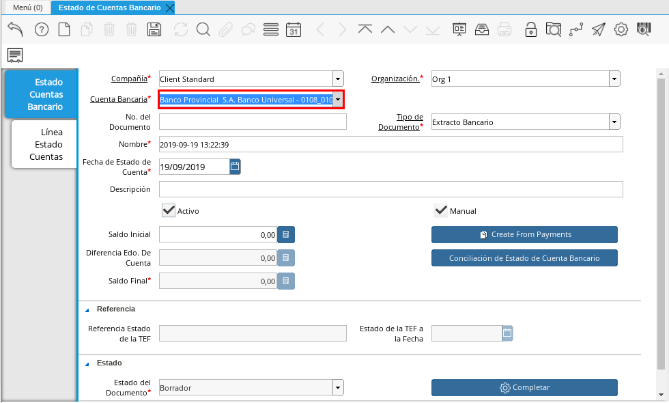Screen dimensions: 669x403
Task: Click the Completar button
Action: 524,388
